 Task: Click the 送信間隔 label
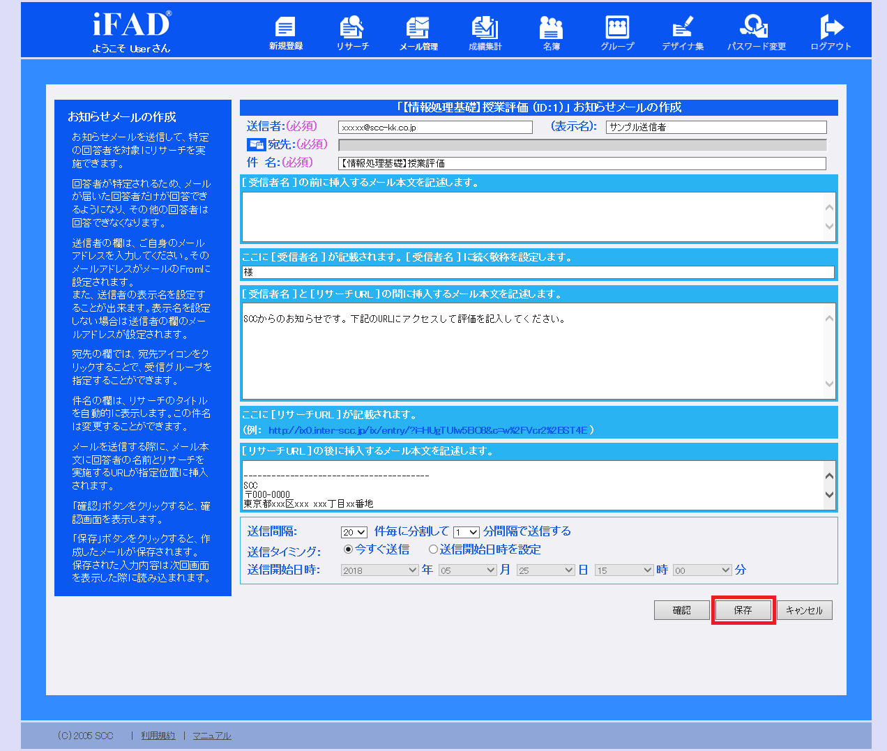(272, 532)
